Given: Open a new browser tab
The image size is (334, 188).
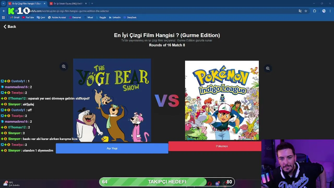Looking at the screenshot, I should pyautogui.click(x=92, y=4).
